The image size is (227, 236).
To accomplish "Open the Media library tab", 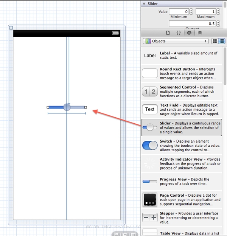I will (200, 33).
